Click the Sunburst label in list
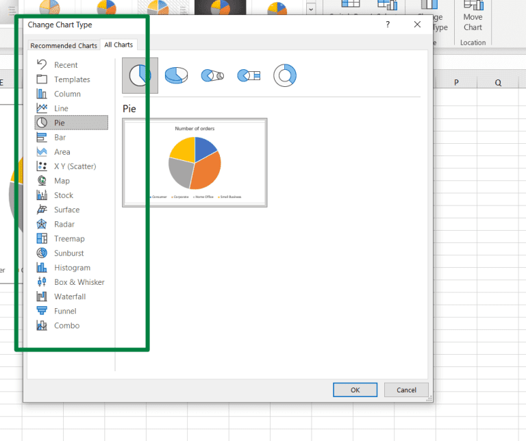The width and height of the screenshot is (526, 441). [x=68, y=253]
